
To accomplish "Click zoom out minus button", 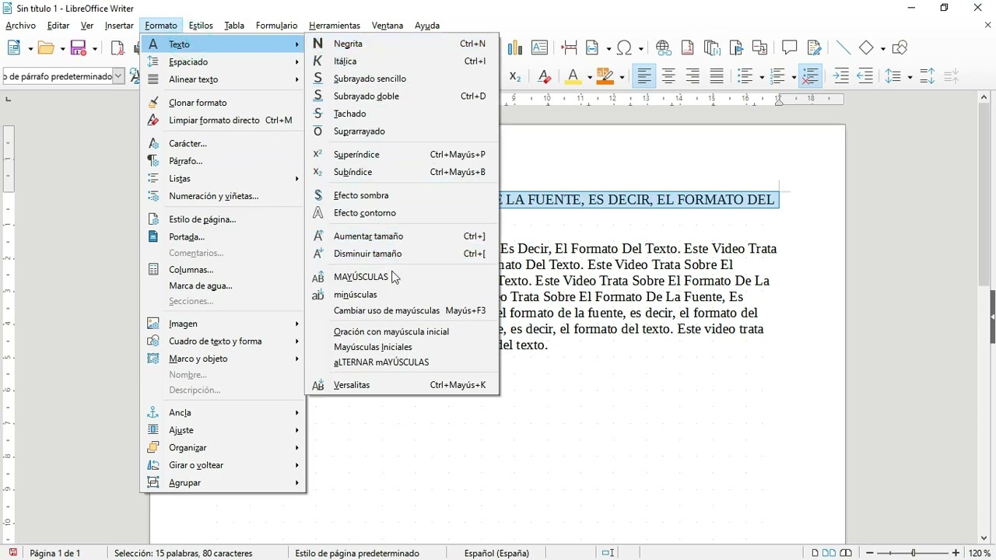I will tap(870, 553).
